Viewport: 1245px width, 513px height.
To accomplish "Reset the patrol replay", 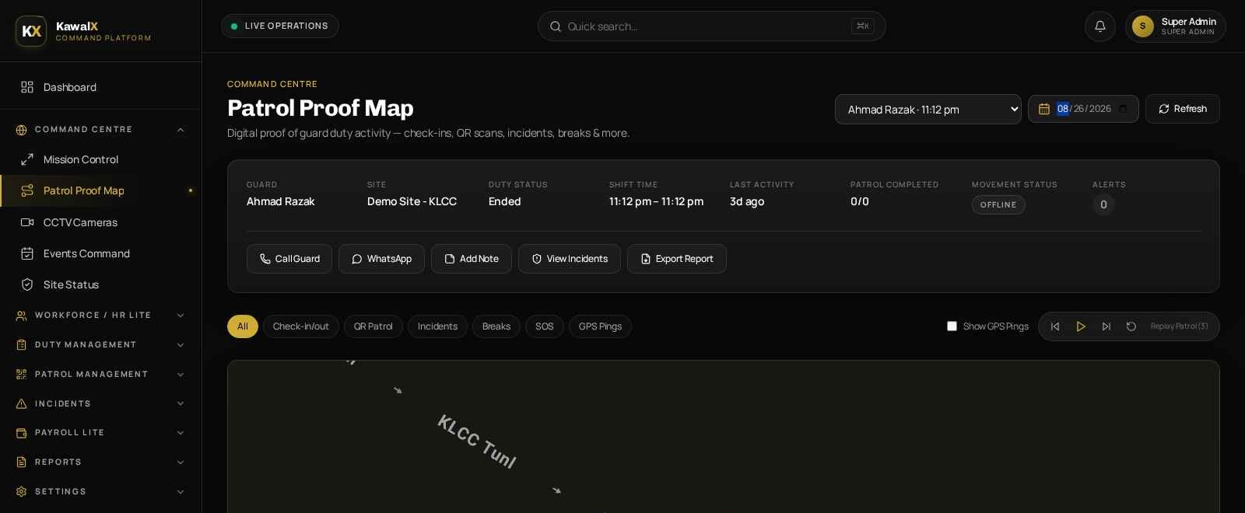I will point(1131,326).
